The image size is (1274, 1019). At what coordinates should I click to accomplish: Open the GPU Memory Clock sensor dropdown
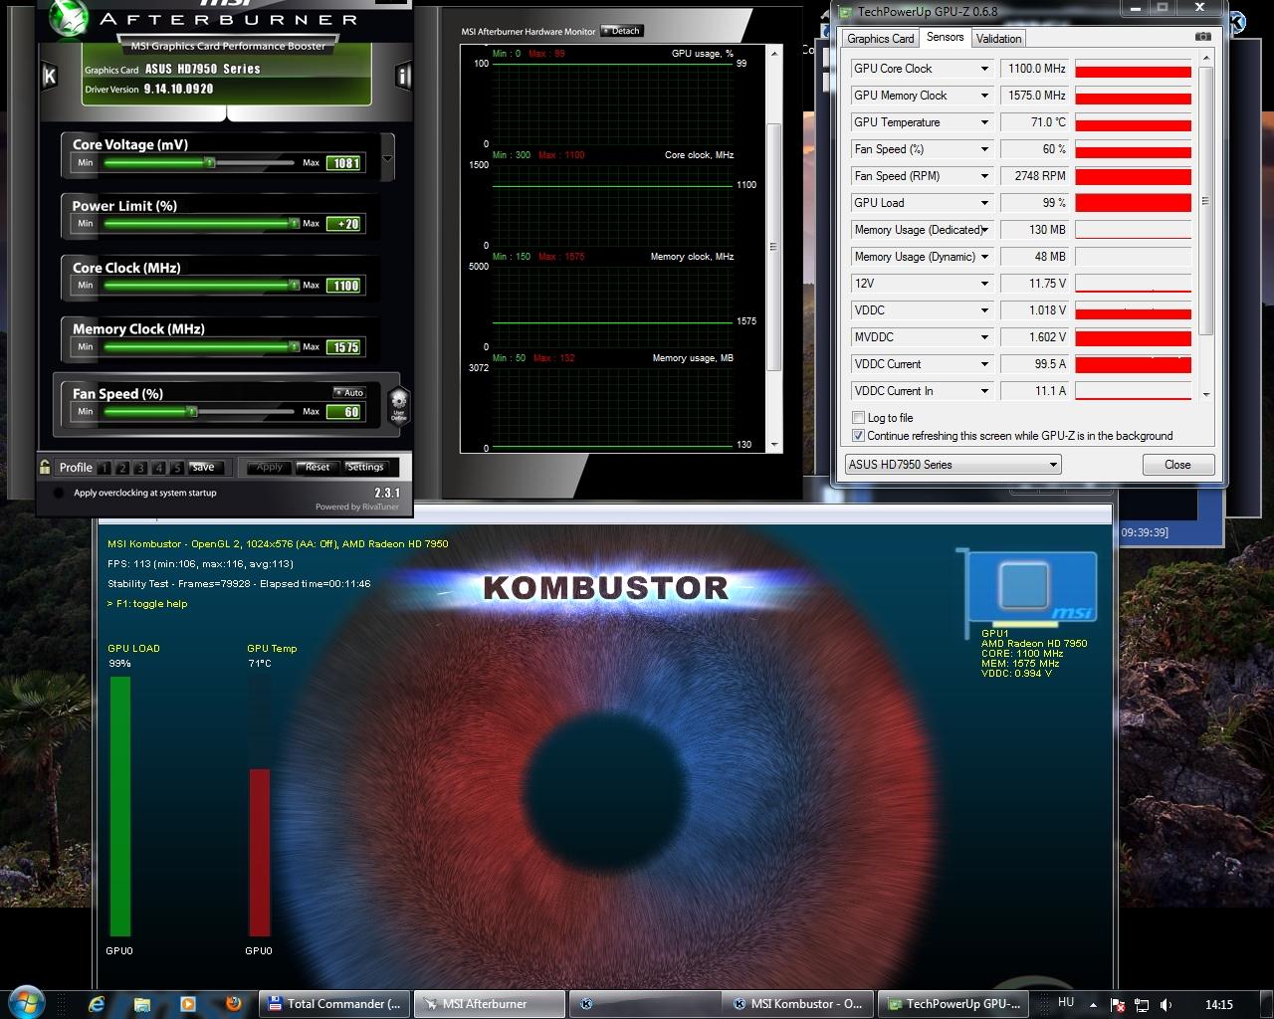[x=984, y=96]
